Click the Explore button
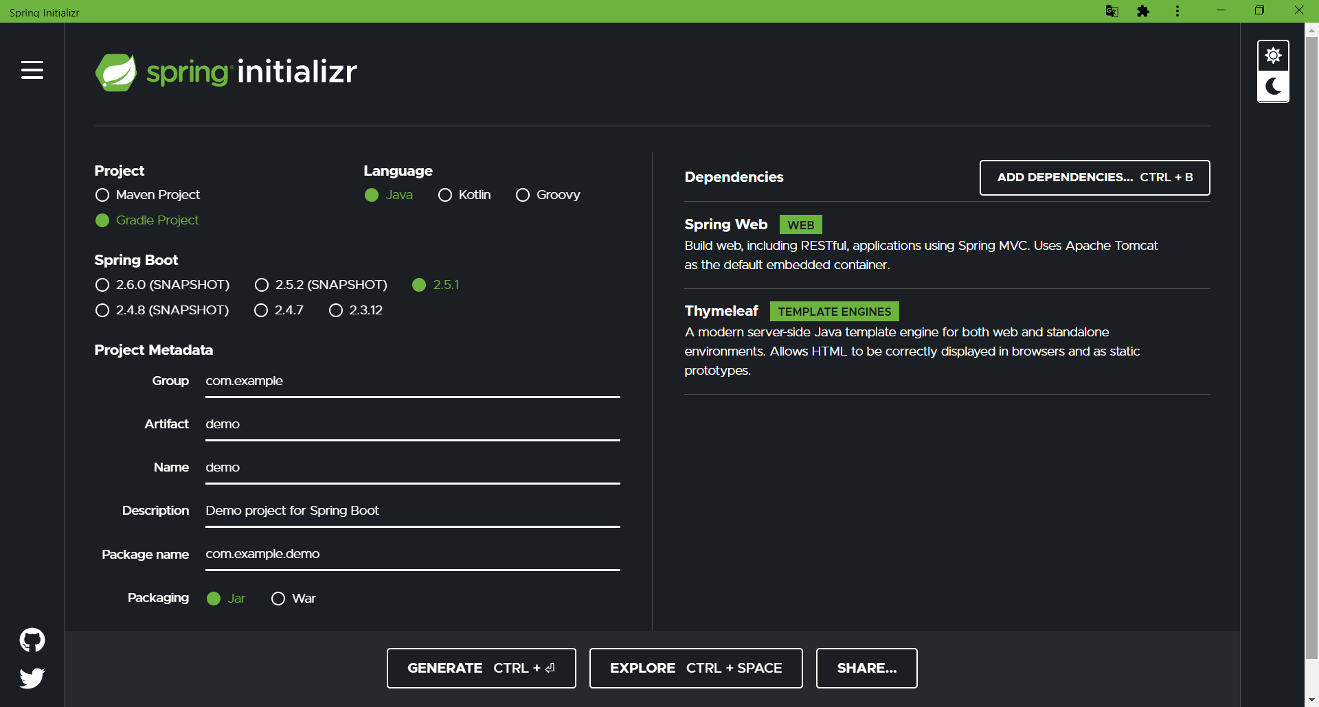 (696, 669)
